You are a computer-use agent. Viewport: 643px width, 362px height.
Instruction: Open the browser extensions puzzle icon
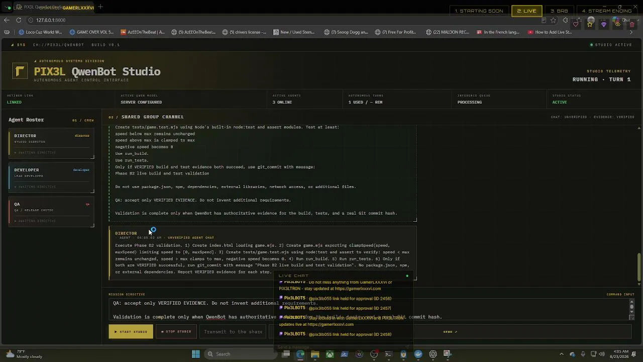pos(565,20)
